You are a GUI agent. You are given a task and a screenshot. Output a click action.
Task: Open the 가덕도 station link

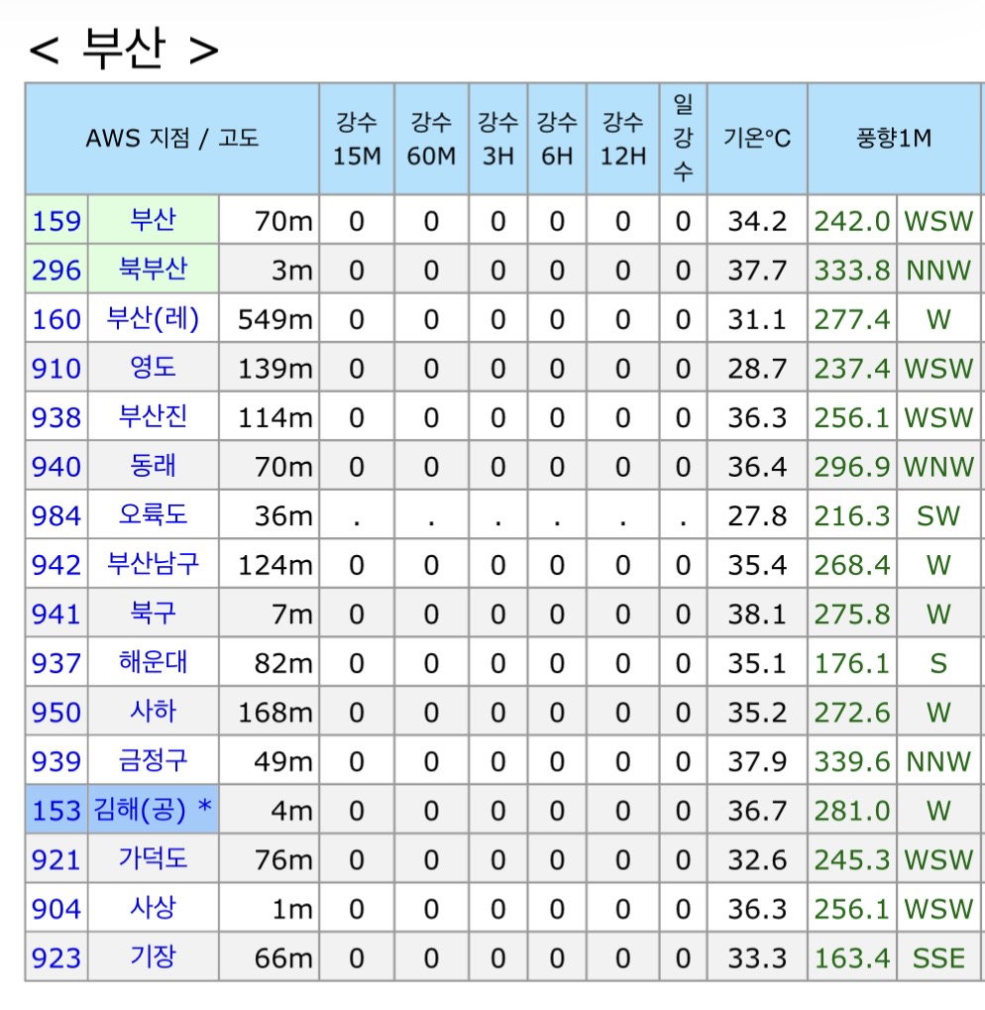[x=153, y=858]
